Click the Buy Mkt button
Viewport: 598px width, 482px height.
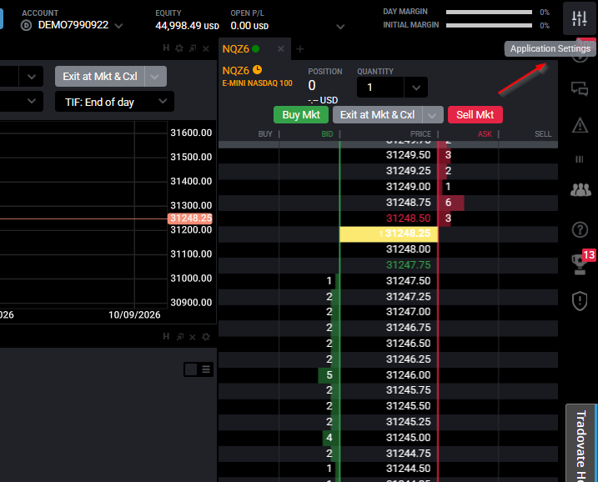click(301, 115)
